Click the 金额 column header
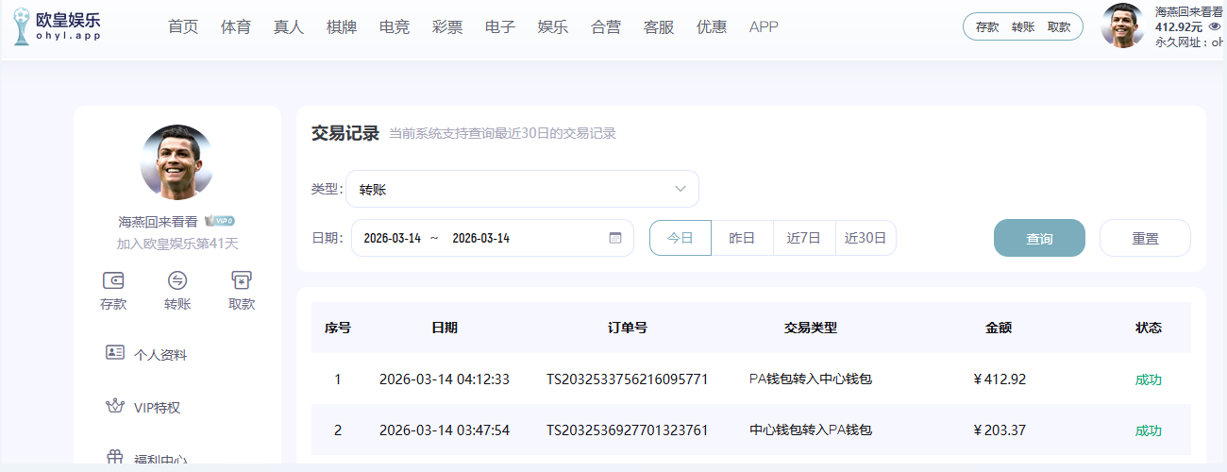Image resolution: width=1227 pixels, height=472 pixels. (999, 328)
